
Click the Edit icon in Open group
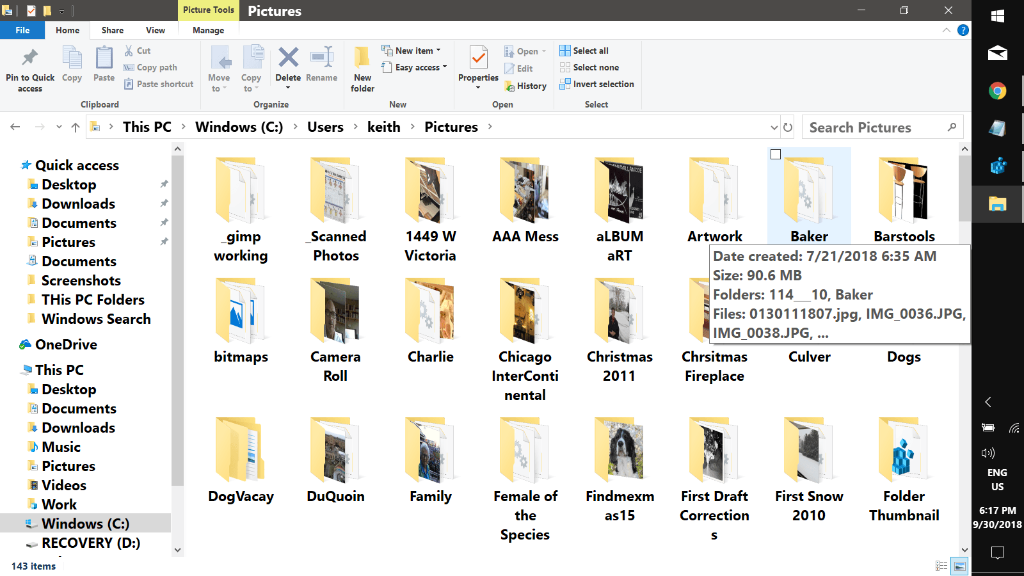point(509,68)
